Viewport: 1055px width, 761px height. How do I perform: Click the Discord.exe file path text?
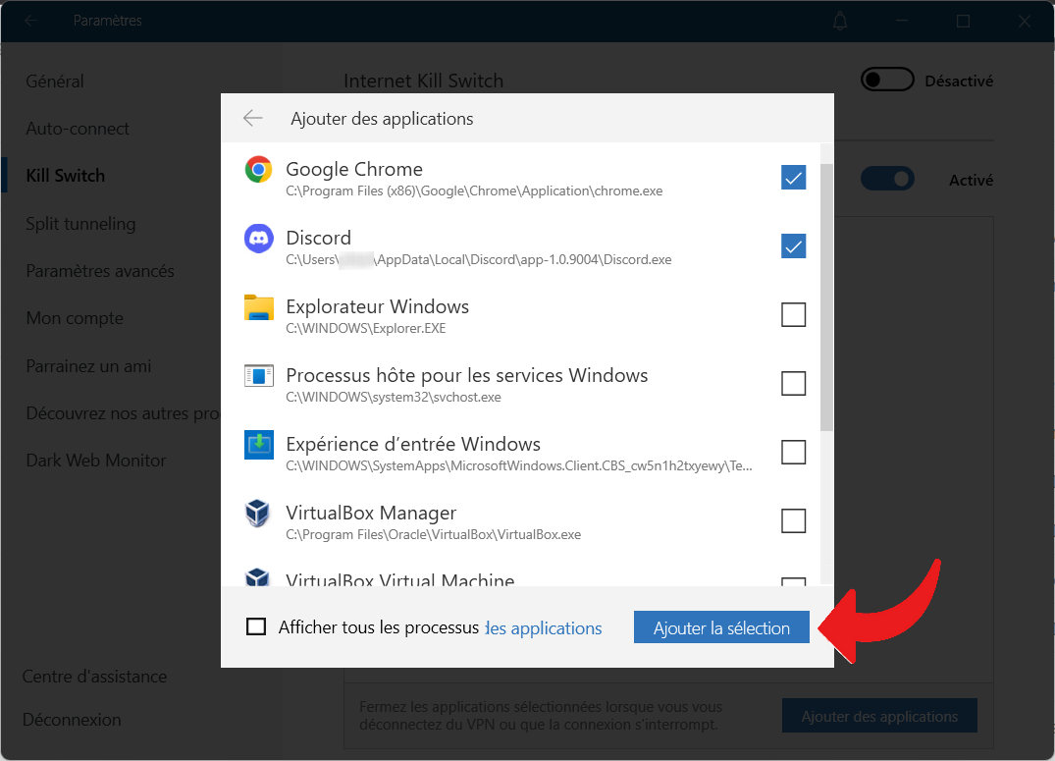point(478,260)
